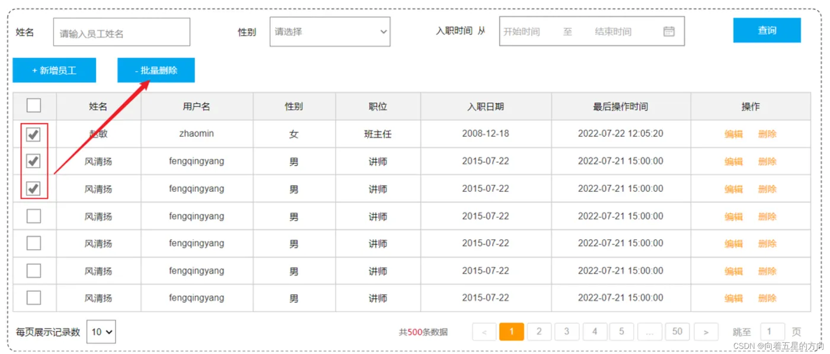Screen dimensions: 830x354
Task: Go to next page arrow
Action: [x=706, y=332]
